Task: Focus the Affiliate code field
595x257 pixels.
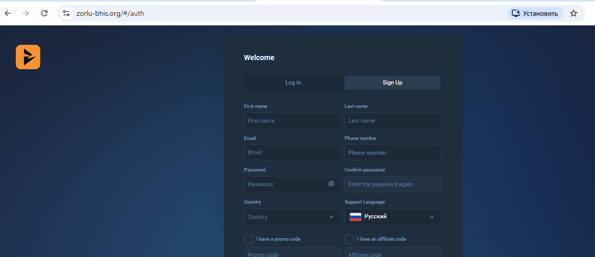Action: pyautogui.click(x=393, y=252)
